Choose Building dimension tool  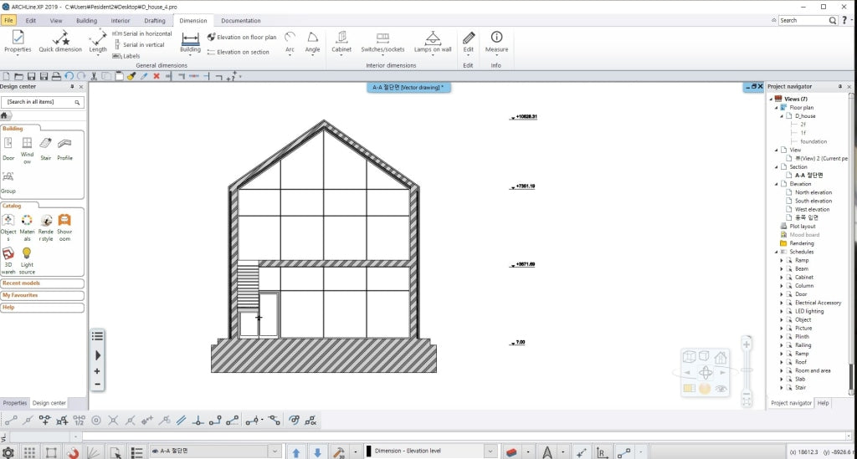point(190,42)
